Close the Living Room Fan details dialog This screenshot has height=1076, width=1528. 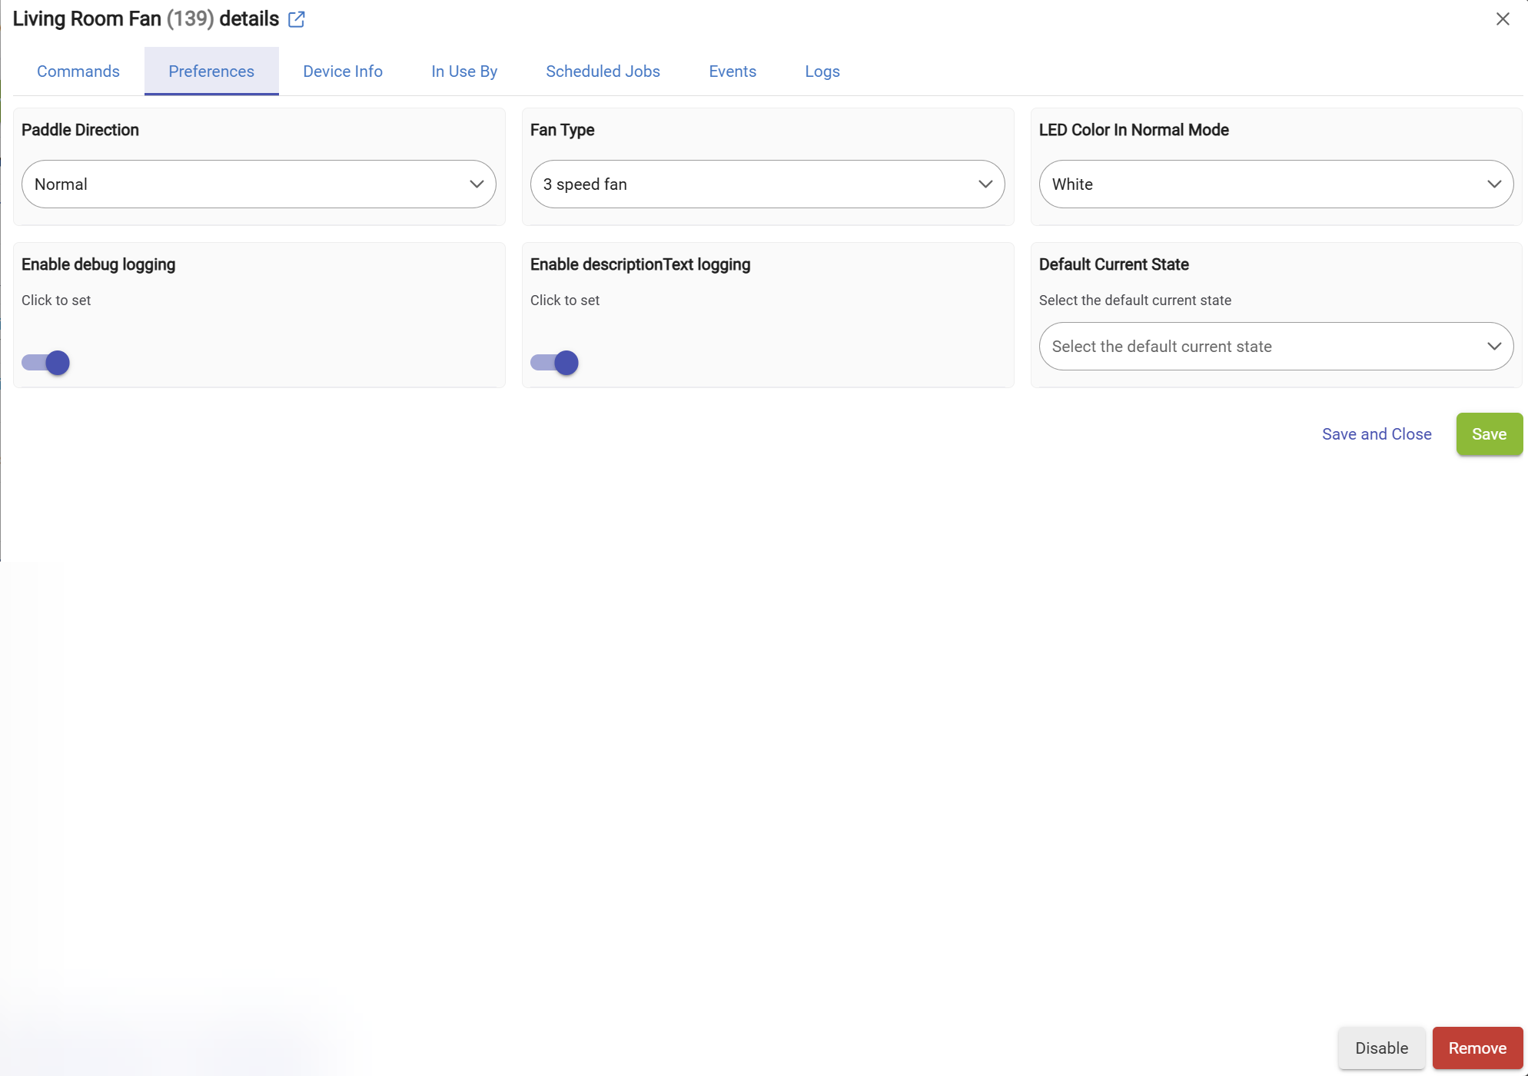point(1503,19)
